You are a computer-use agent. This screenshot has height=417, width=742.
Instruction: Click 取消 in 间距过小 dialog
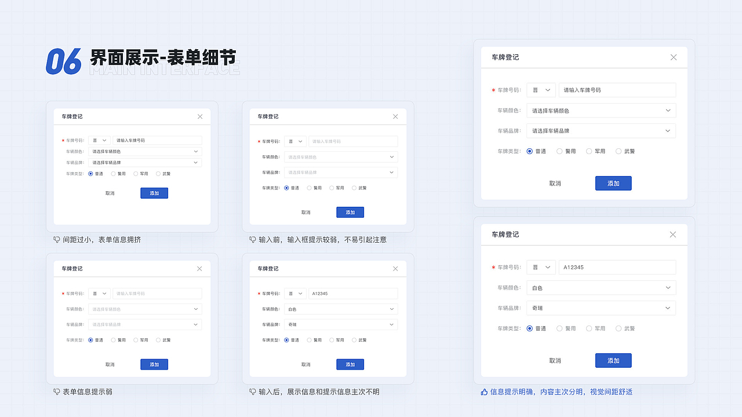(x=110, y=193)
